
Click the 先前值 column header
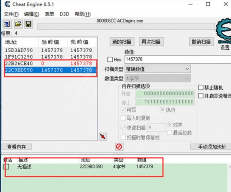click(x=82, y=42)
